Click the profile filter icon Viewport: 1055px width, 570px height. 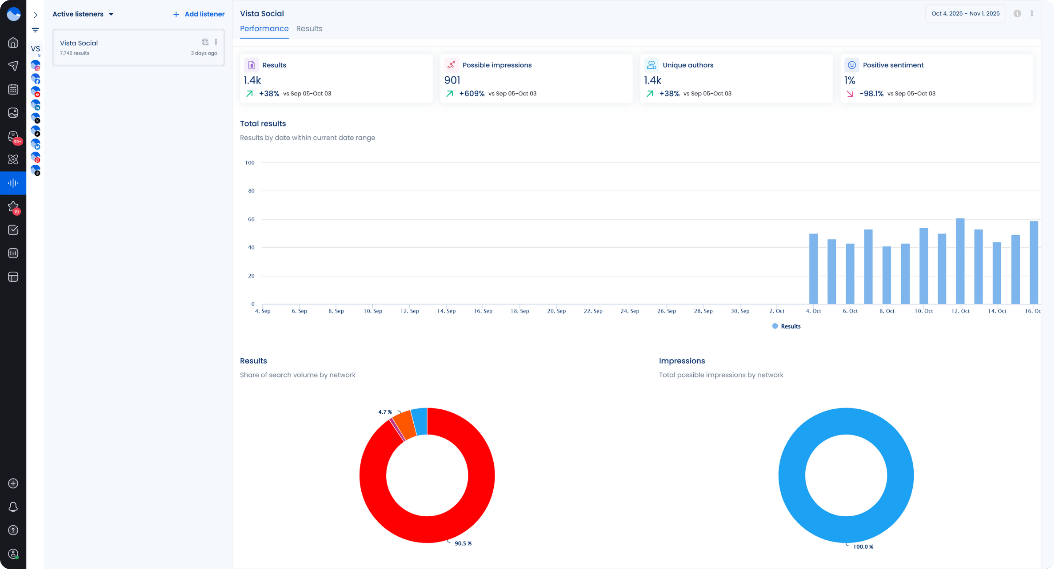click(x=36, y=30)
